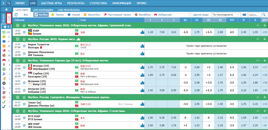Select total over odds 2.33 for Италия – Швейцария
Viewport: 268px width, 130px height.
pyautogui.click(x=255, y=67)
